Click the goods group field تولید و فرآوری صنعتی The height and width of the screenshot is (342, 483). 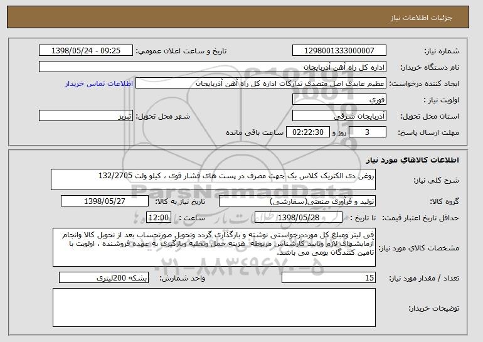pyautogui.click(x=297, y=201)
